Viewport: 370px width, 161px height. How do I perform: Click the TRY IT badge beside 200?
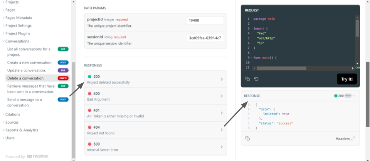coord(348,96)
